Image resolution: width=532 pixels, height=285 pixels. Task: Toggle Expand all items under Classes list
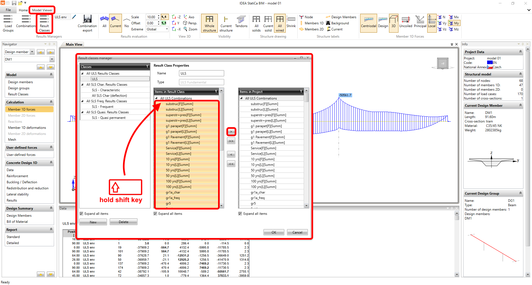pos(81,214)
